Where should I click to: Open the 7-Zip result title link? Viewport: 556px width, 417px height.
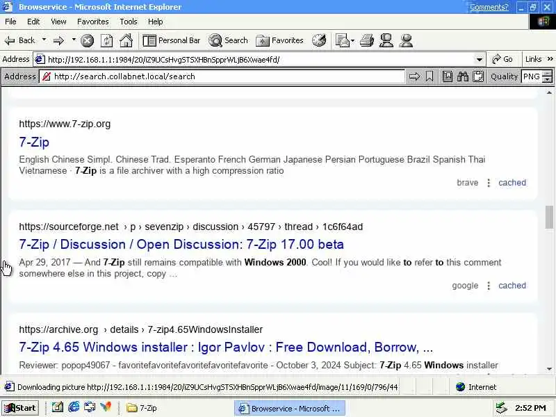(34, 142)
